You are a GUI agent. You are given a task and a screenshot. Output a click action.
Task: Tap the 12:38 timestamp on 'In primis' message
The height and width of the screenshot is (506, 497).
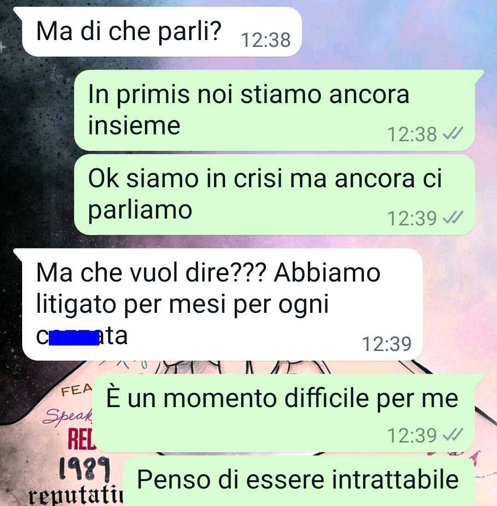point(412,134)
